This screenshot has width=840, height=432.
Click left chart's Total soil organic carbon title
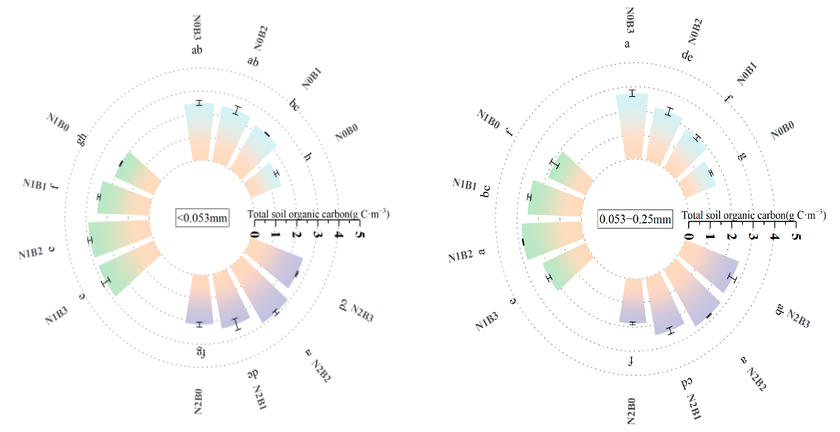coord(318,214)
